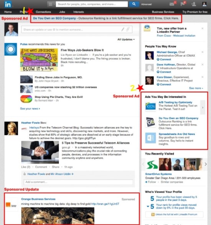The height and width of the screenshot is (225, 211).
Task: Click the Add a comment field
Action: point(78,182)
